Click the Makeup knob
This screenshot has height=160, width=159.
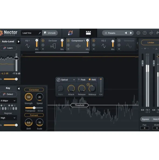[x=92, y=89]
